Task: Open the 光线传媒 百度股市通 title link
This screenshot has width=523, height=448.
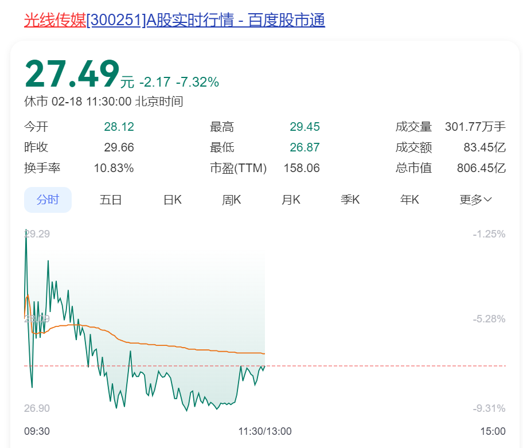Action: tap(174, 21)
